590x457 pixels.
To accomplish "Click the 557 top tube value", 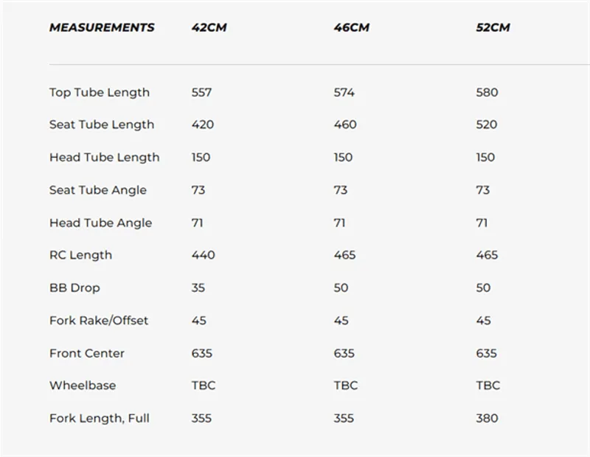I will 201,93.
